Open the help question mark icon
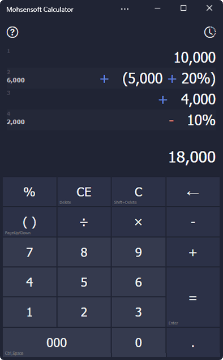The width and height of the screenshot is (223, 360). [x=12, y=32]
